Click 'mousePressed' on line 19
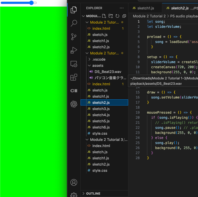 159,113
